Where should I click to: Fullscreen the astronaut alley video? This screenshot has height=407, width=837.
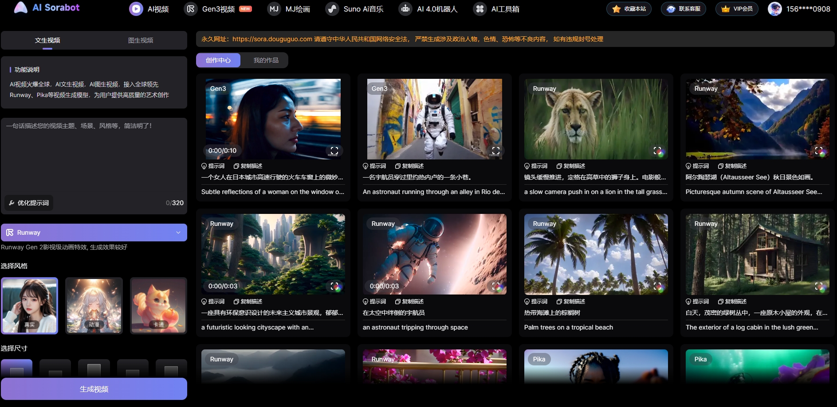tap(496, 151)
